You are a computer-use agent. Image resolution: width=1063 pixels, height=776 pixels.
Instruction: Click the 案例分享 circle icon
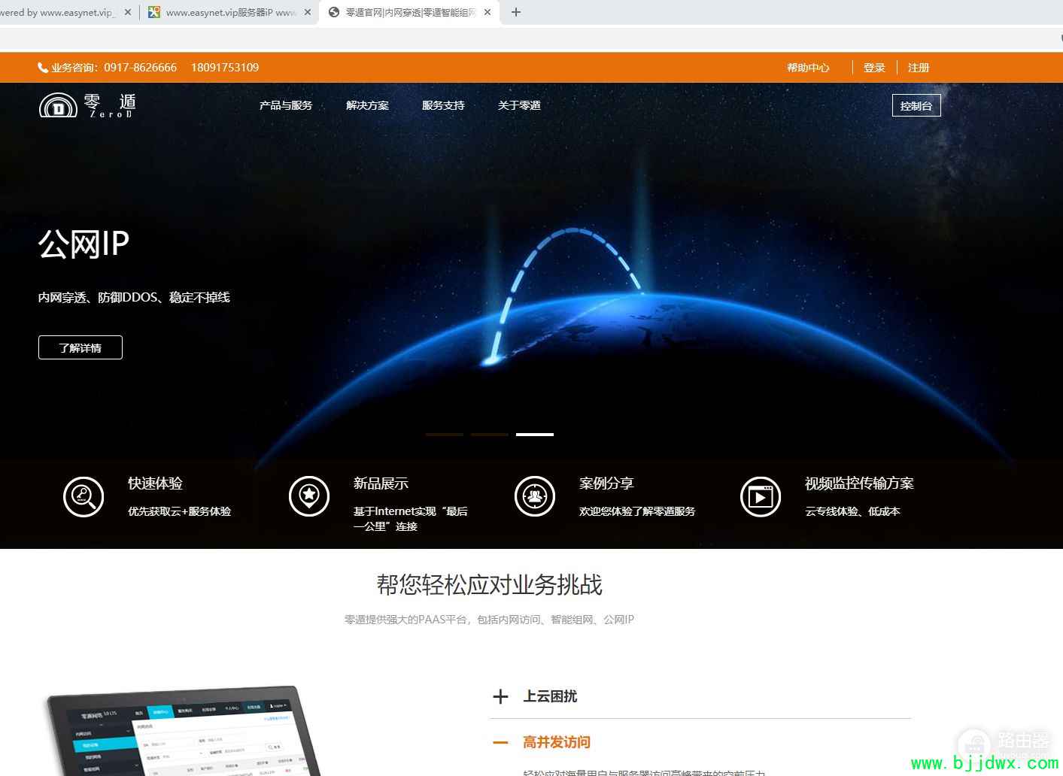(x=535, y=496)
